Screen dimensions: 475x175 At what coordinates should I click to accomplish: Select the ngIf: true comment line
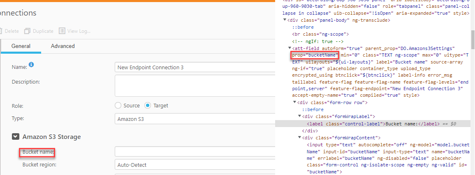click(x=317, y=41)
